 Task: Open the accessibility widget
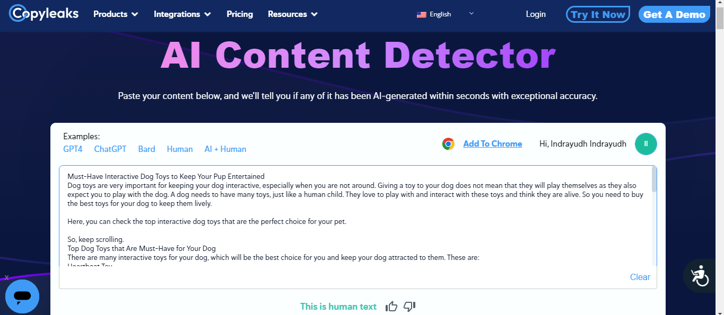point(700,275)
